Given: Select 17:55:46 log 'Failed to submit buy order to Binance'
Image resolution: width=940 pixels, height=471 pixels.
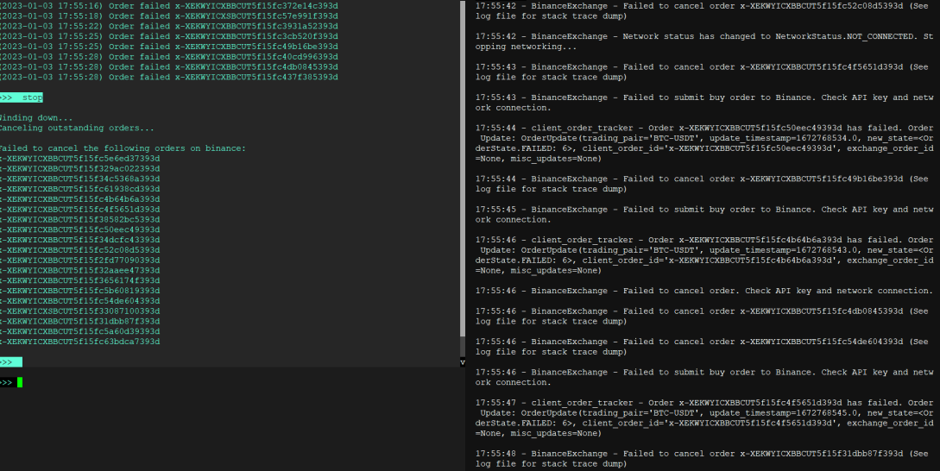Looking at the screenshot, I should 704,378.
